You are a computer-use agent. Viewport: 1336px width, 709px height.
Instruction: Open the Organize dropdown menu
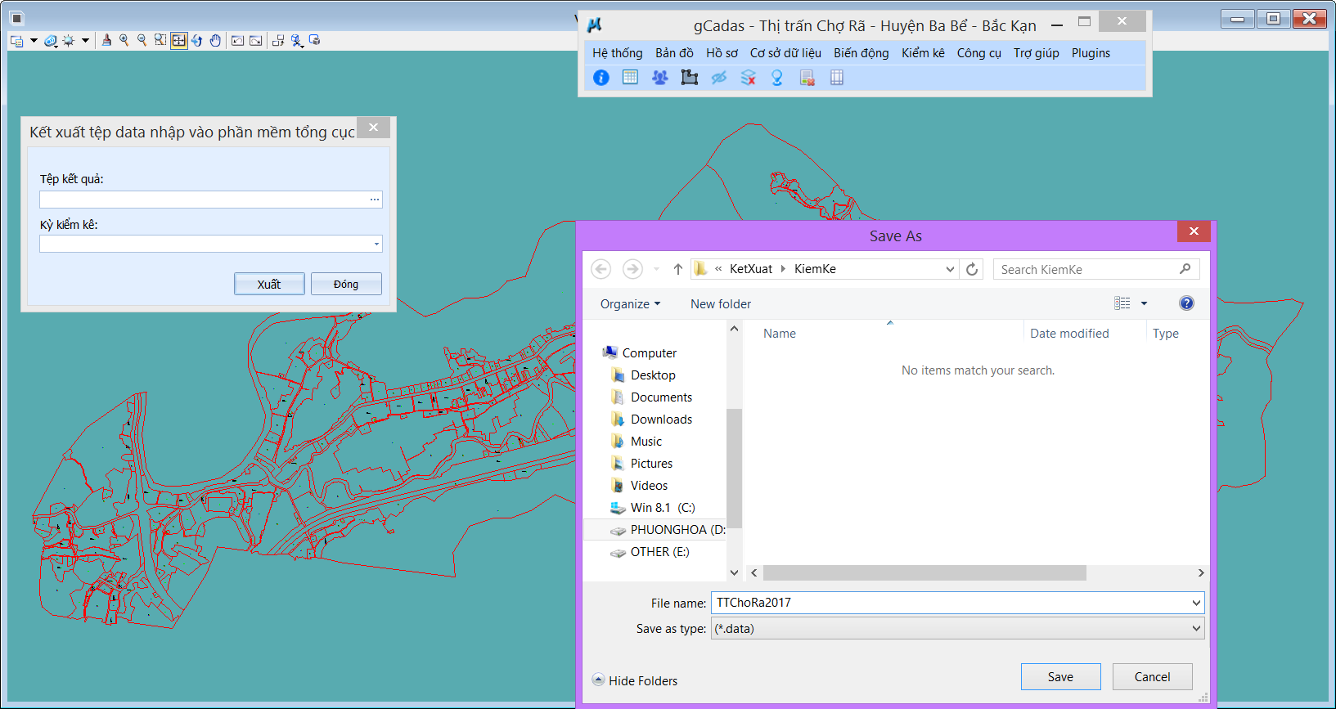(x=630, y=304)
